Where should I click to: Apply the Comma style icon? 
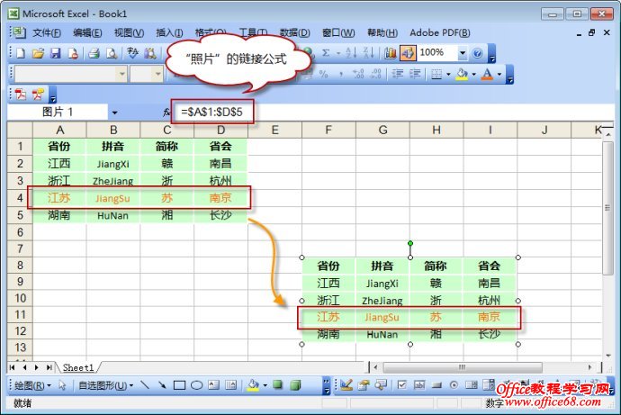pos(341,74)
